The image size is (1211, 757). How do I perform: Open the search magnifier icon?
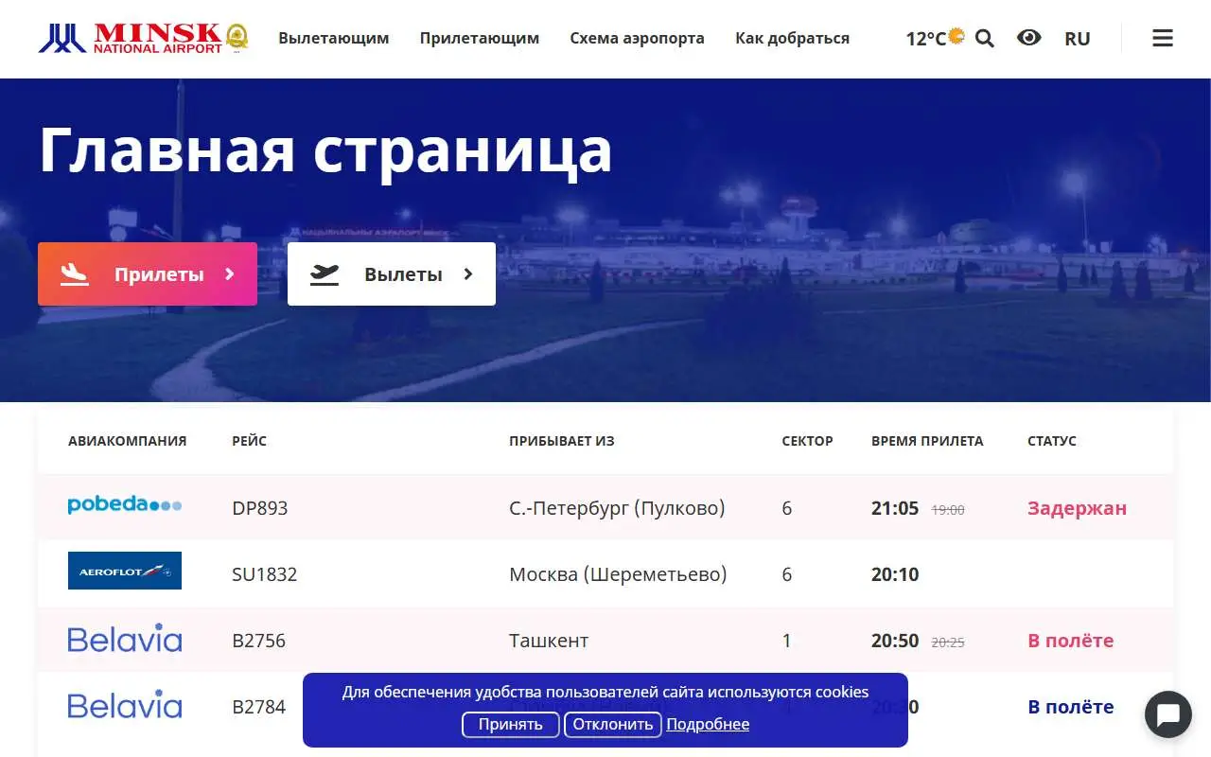(985, 38)
